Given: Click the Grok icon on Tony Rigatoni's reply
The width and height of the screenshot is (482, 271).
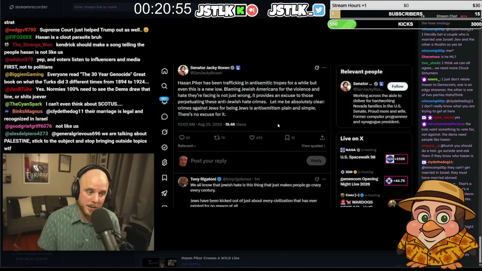Looking at the screenshot, I should [317, 179].
